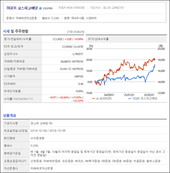The width and height of the screenshot is (170, 173).
Task: Click the closing price value 17,130원
Action: pyautogui.click(x=57, y=39)
